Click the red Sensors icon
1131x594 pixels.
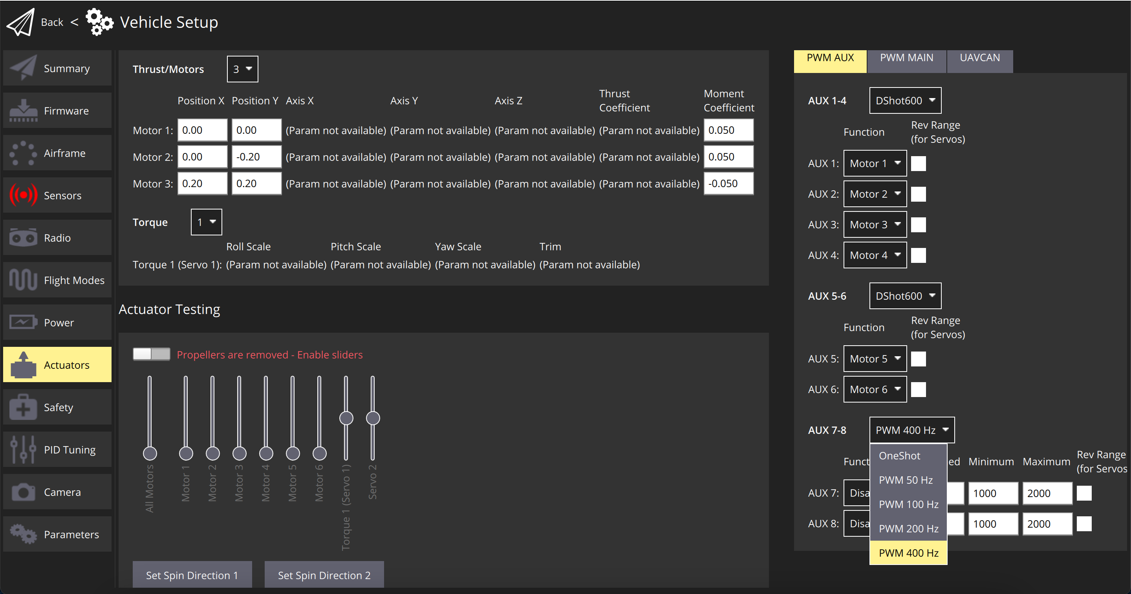click(23, 195)
